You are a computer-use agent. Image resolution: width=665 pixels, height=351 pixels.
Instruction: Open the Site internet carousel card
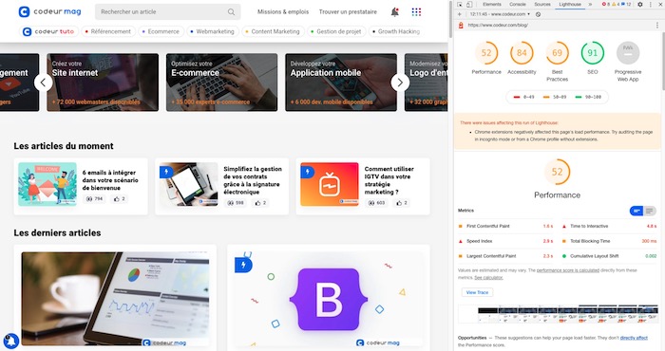pos(103,83)
